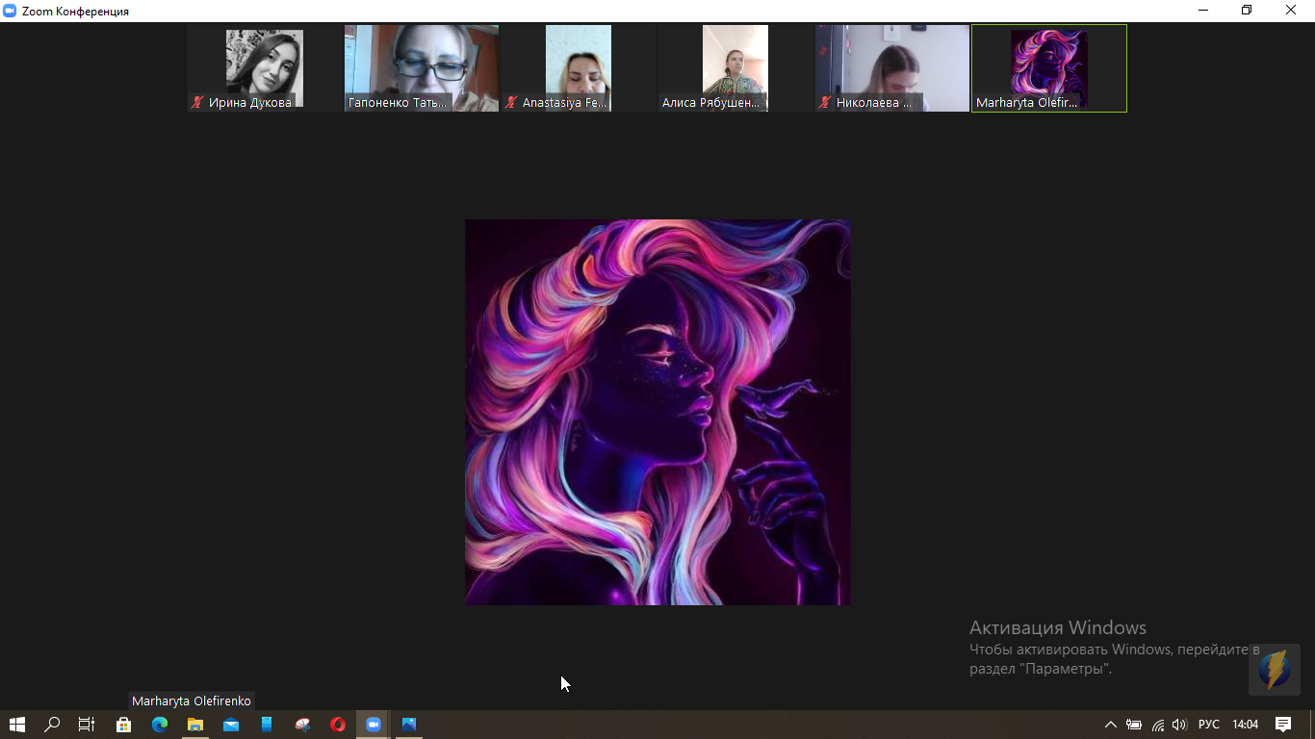
Task: Click the muted mic icon on Николаева's tile
Action: [825, 103]
